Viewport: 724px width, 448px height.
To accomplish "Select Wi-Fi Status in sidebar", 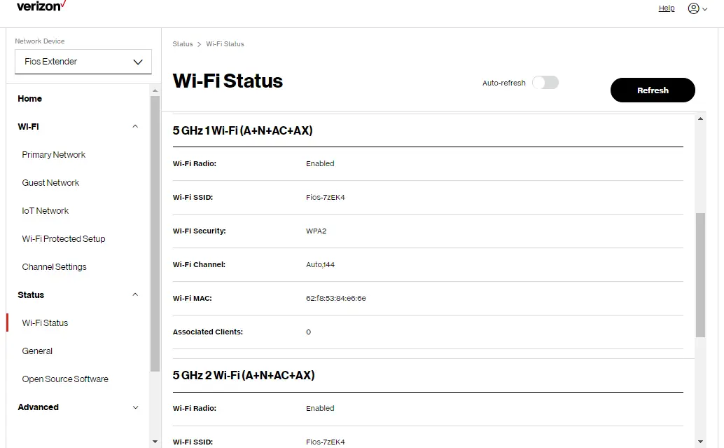I will pos(44,323).
